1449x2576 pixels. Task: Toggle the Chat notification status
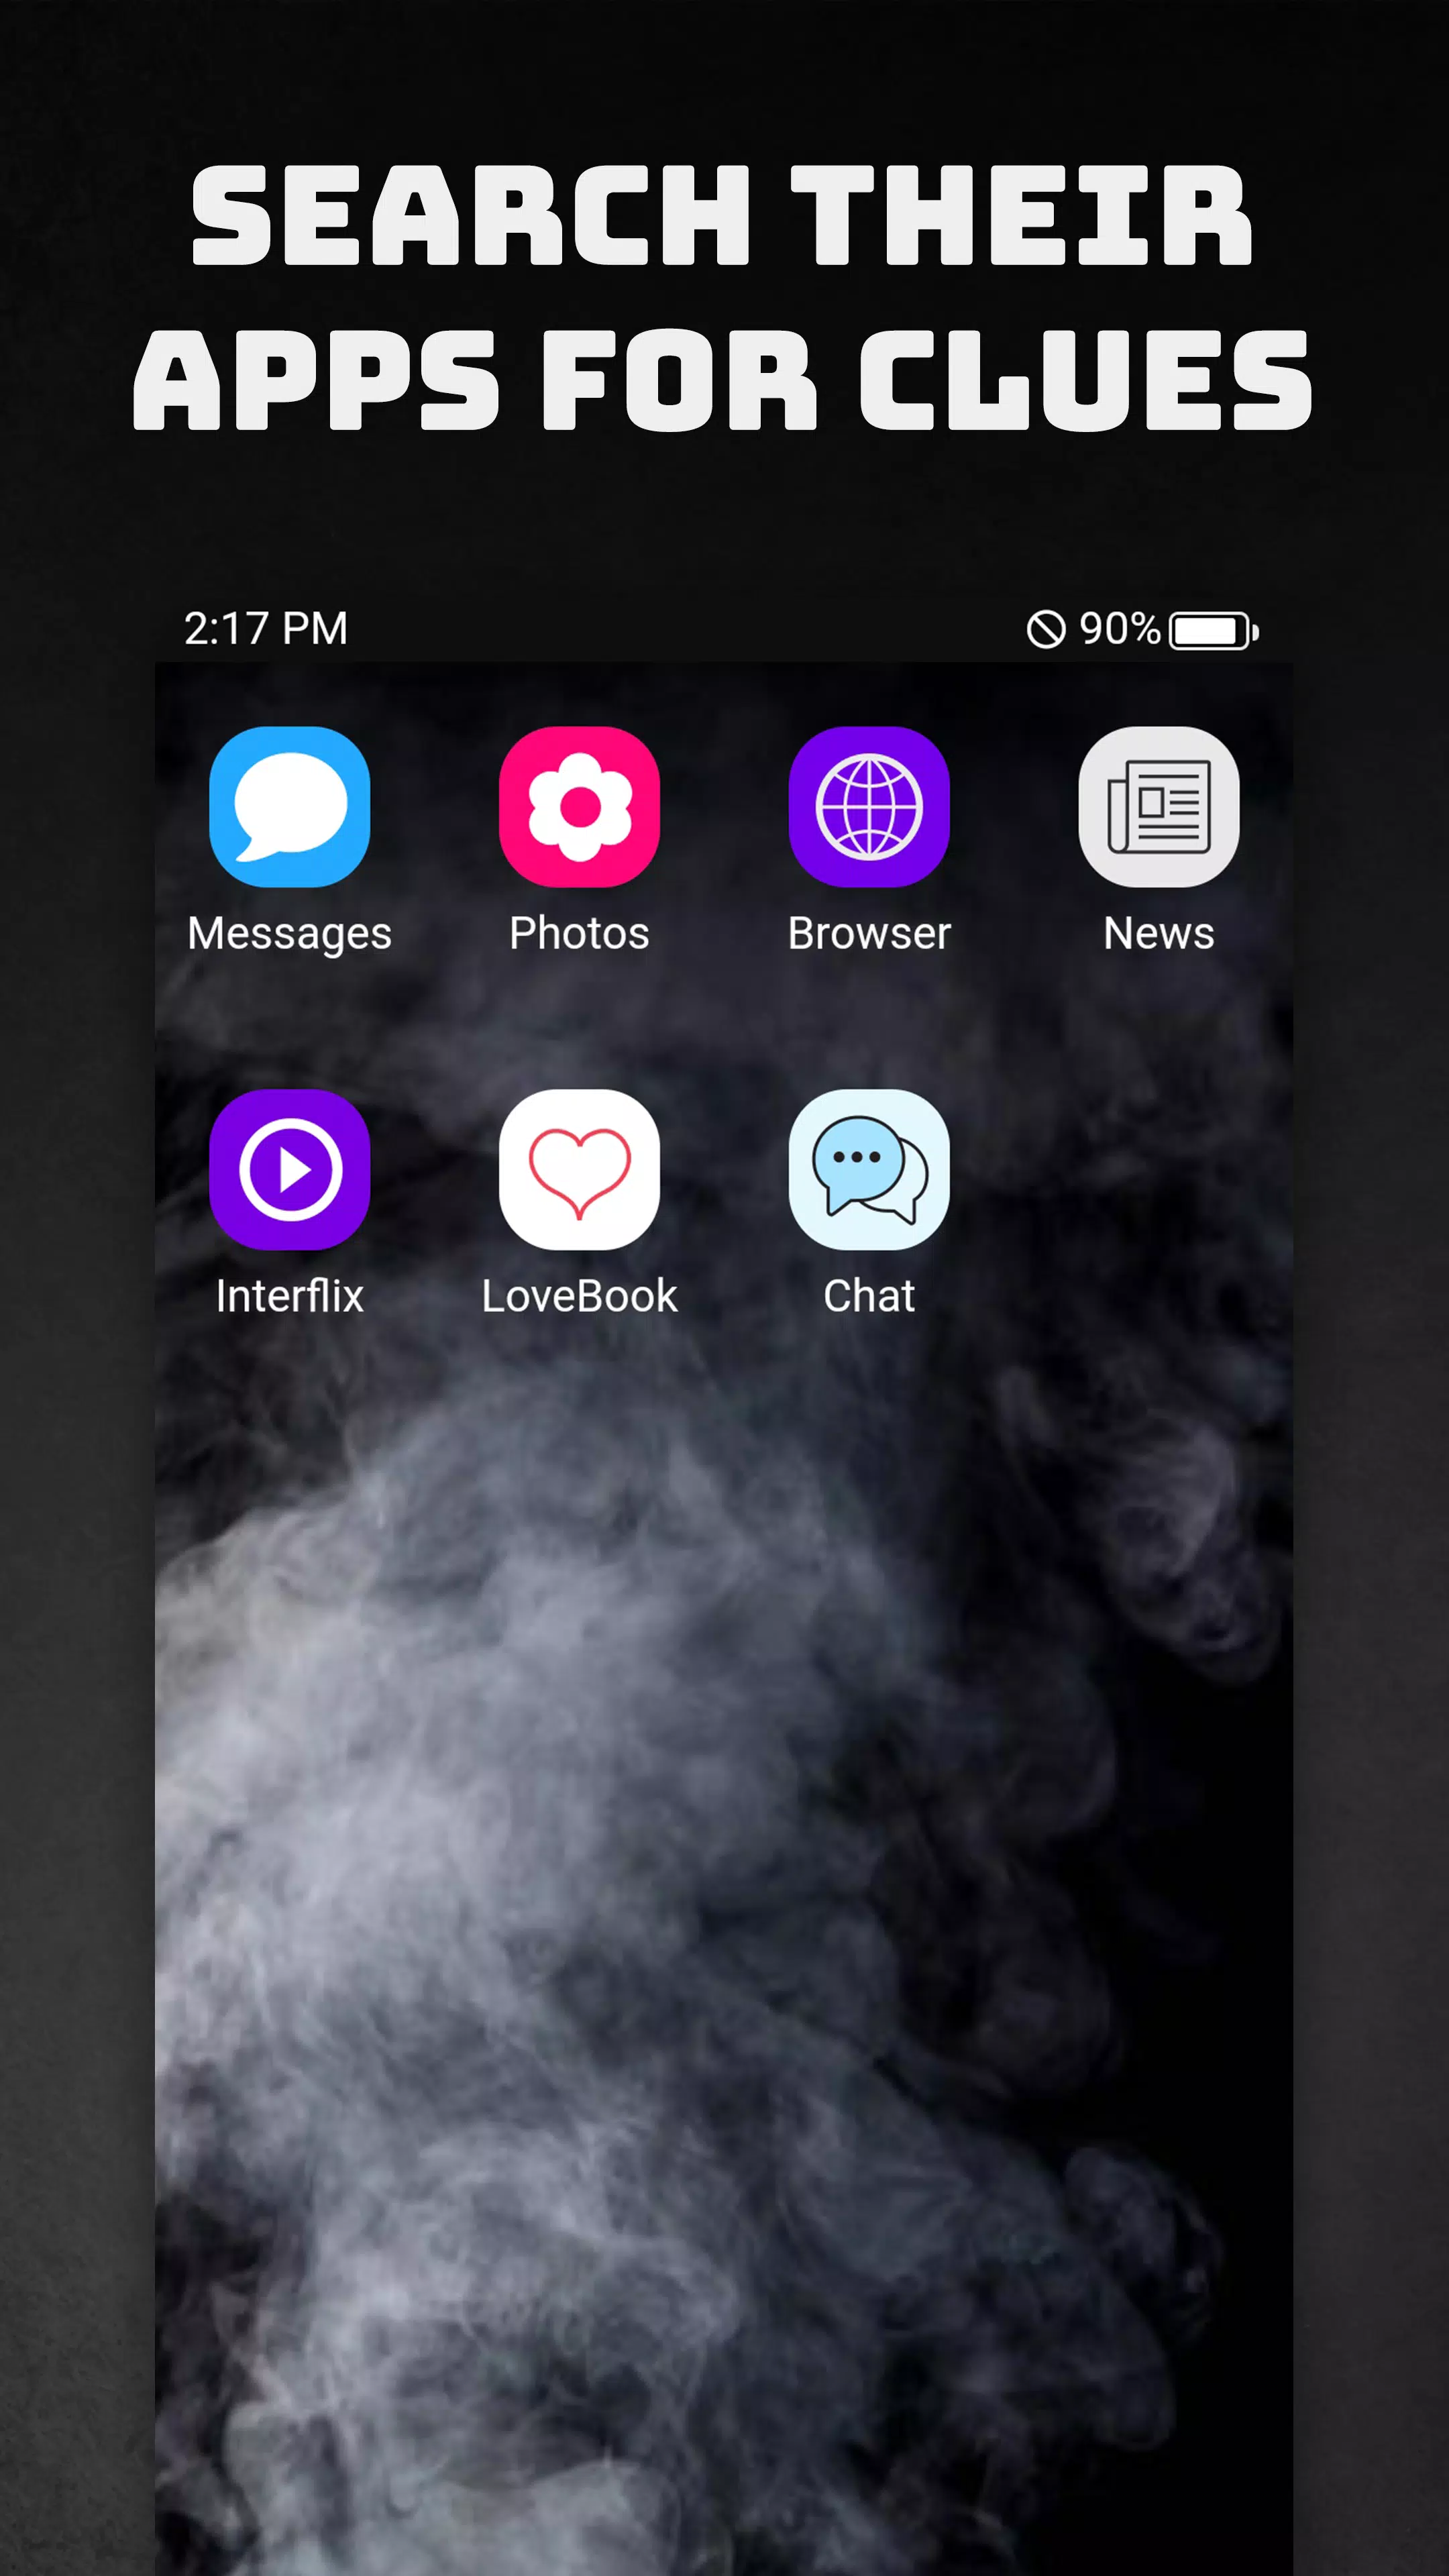click(869, 1169)
